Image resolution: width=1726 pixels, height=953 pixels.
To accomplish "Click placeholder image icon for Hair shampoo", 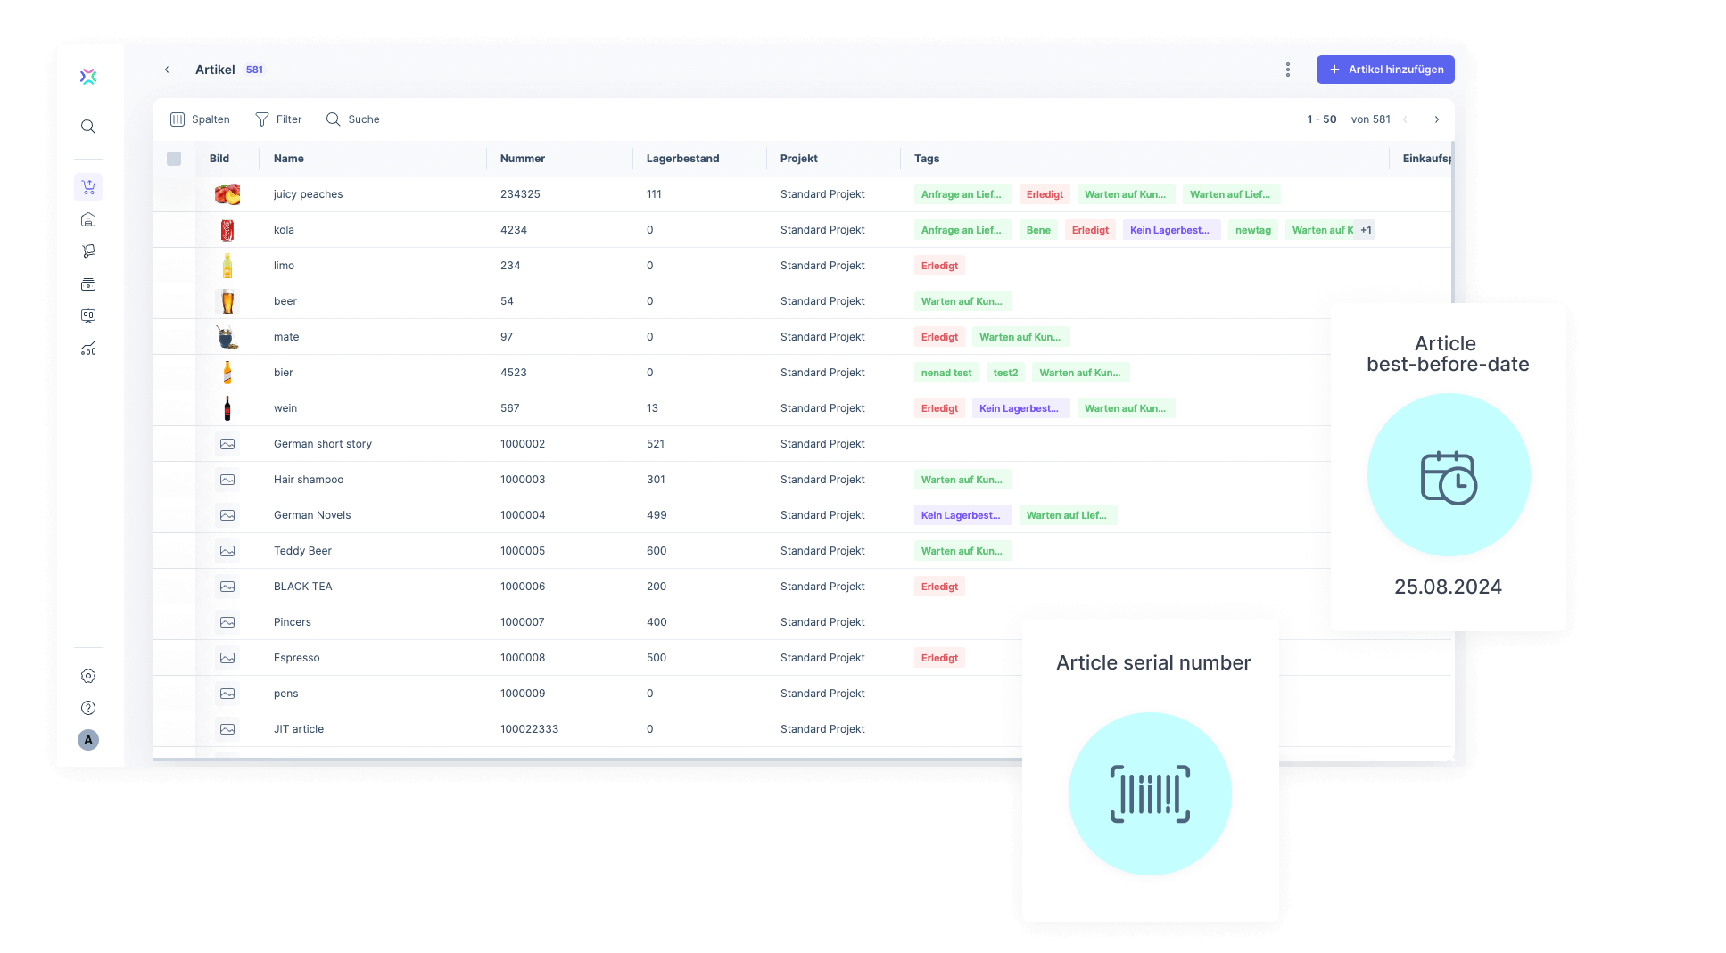I will coord(227,480).
